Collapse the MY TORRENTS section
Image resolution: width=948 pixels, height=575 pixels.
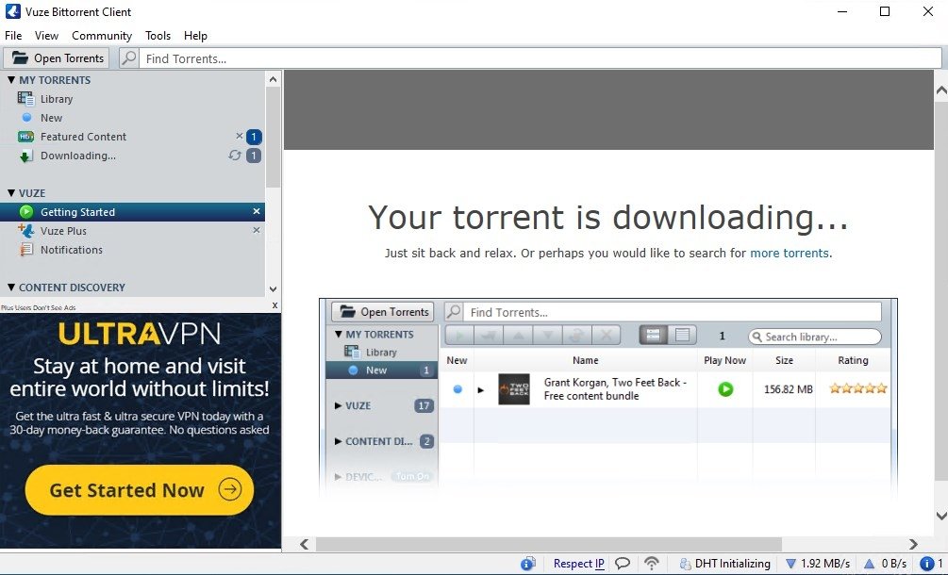pos(11,80)
